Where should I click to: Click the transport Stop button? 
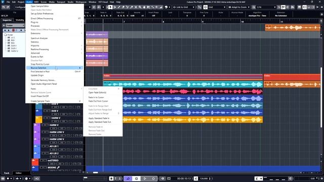[136, 178]
